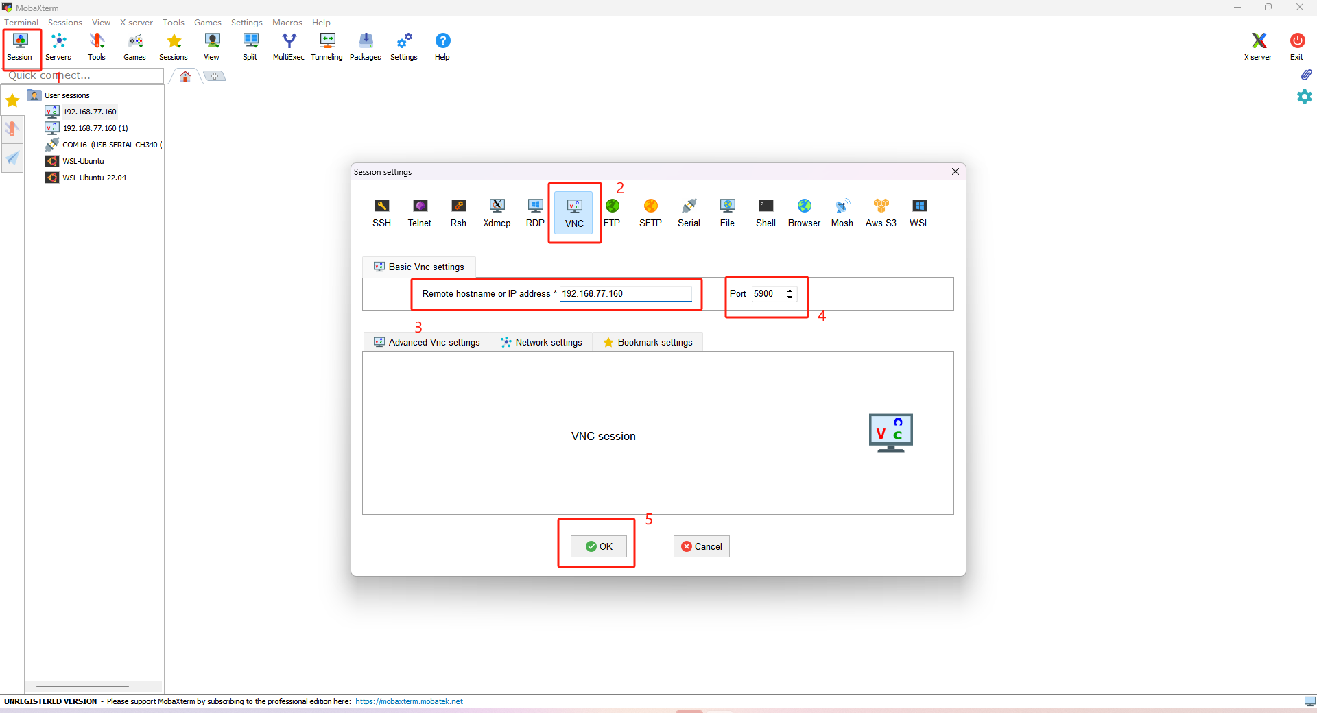Switch to Bookmark settings tab
Image resolution: width=1317 pixels, height=713 pixels.
click(648, 342)
